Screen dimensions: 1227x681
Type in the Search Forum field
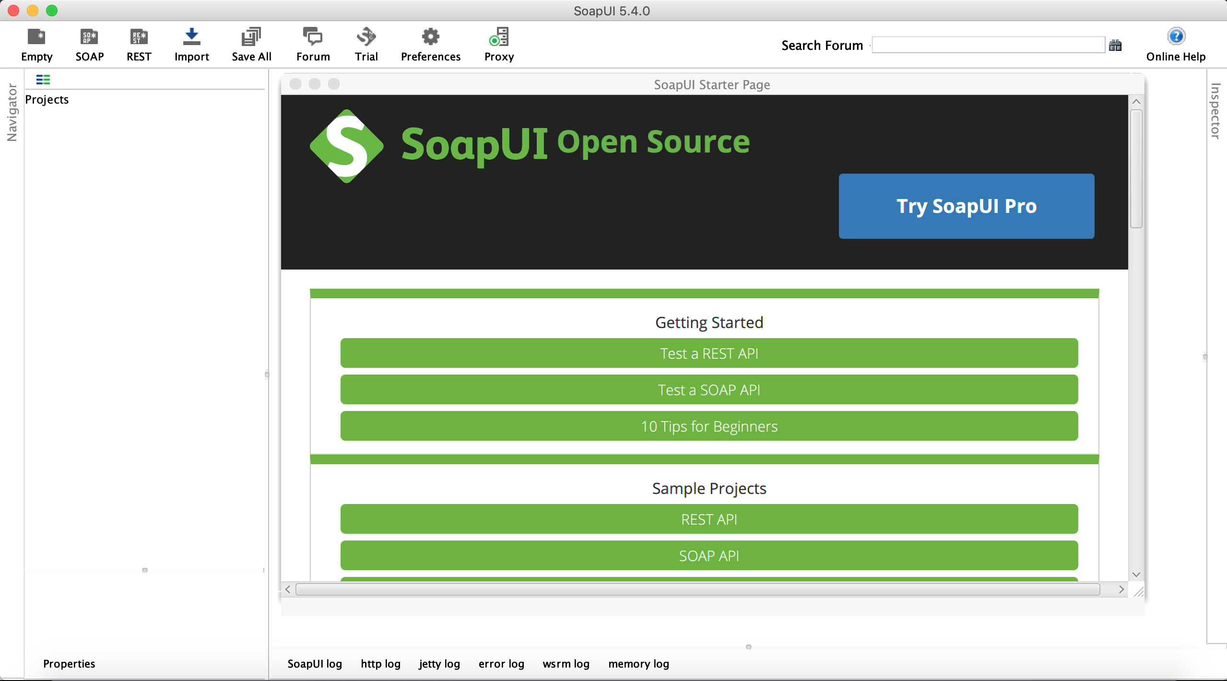(988, 46)
